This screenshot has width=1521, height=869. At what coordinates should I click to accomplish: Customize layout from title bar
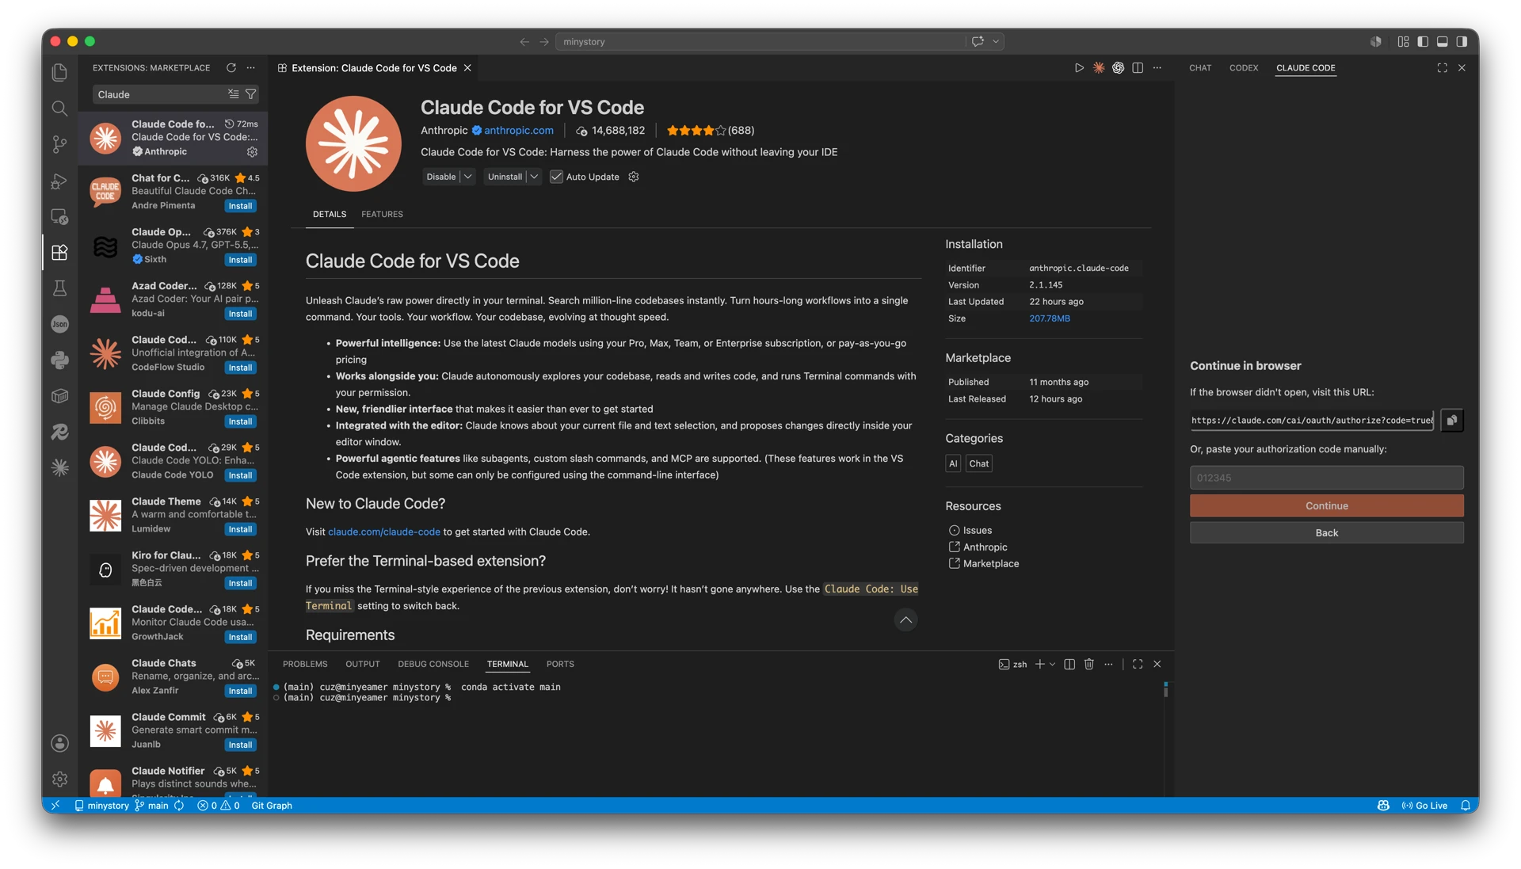point(1403,41)
